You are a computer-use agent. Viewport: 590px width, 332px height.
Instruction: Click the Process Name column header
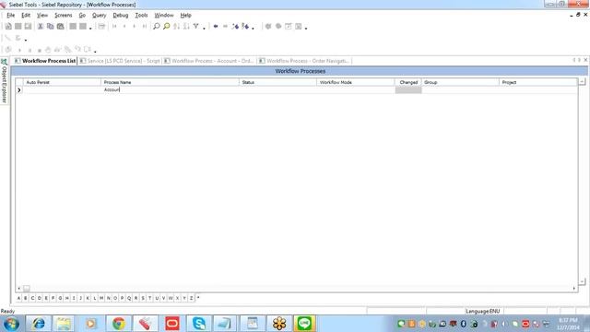coord(170,82)
